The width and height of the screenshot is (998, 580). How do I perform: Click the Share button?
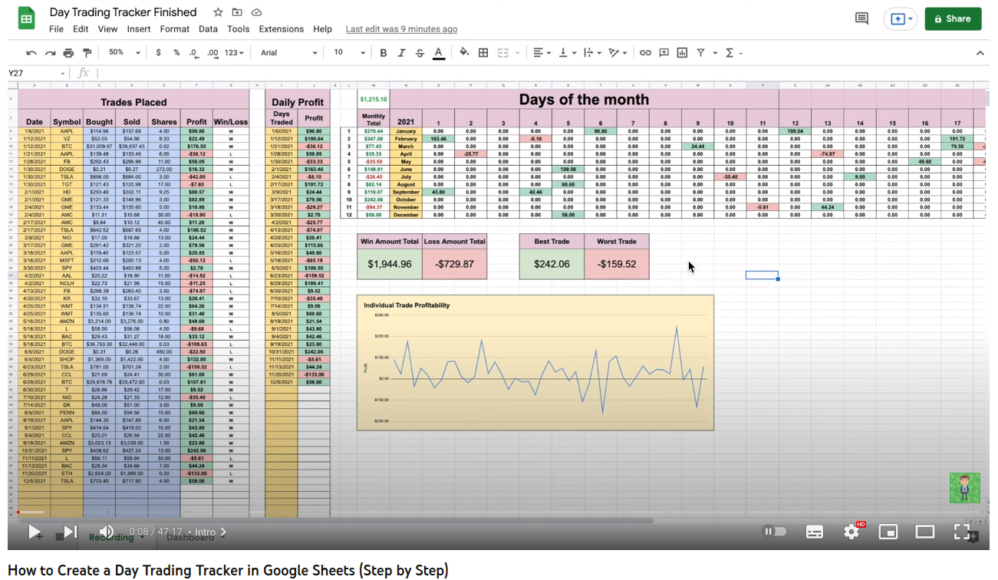click(953, 19)
